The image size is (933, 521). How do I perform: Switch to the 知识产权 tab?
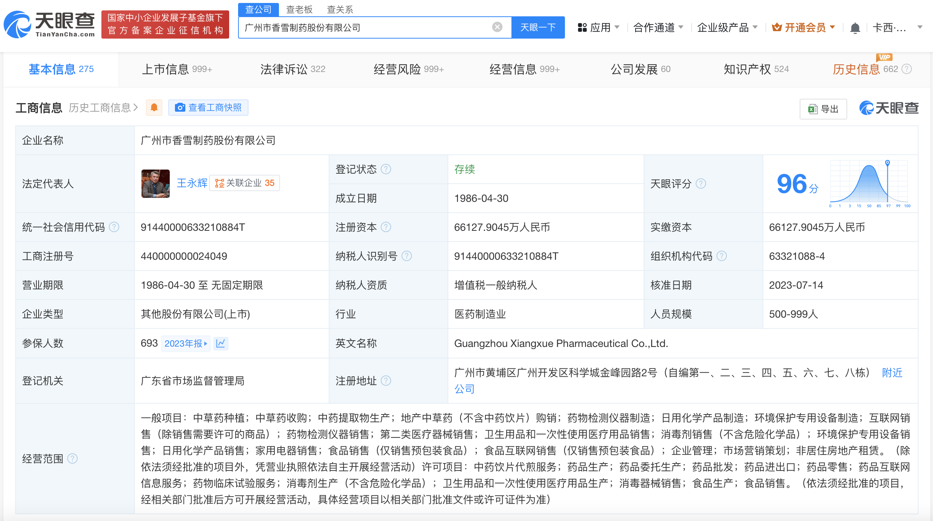(756, 69)
